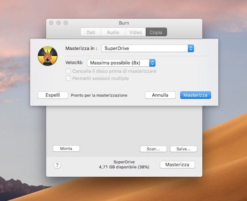Click the Salva... button

183,149
